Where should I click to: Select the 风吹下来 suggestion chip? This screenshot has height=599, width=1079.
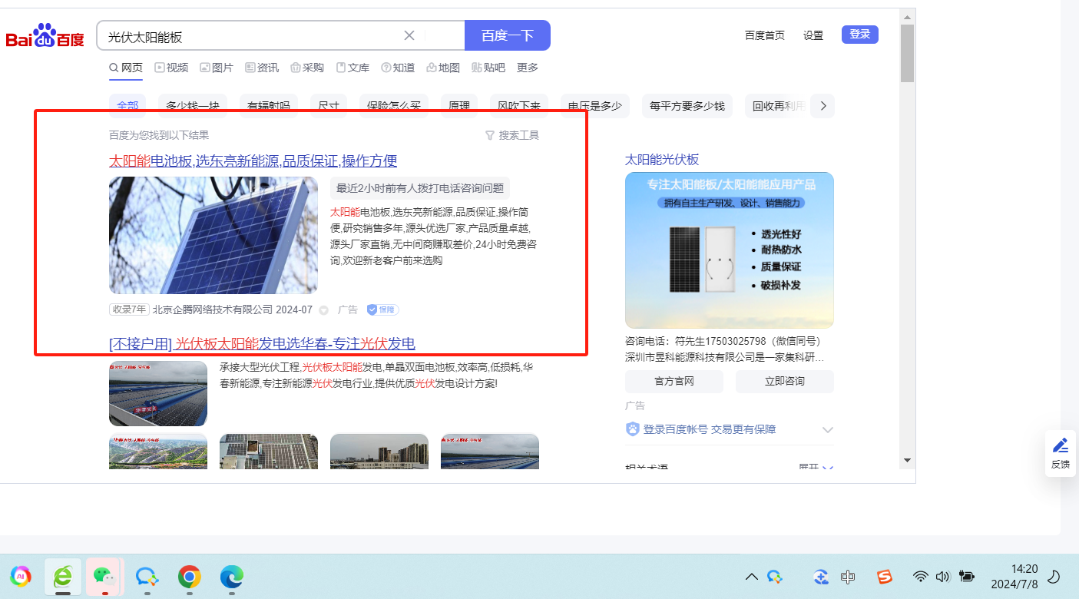pos(519,106)
